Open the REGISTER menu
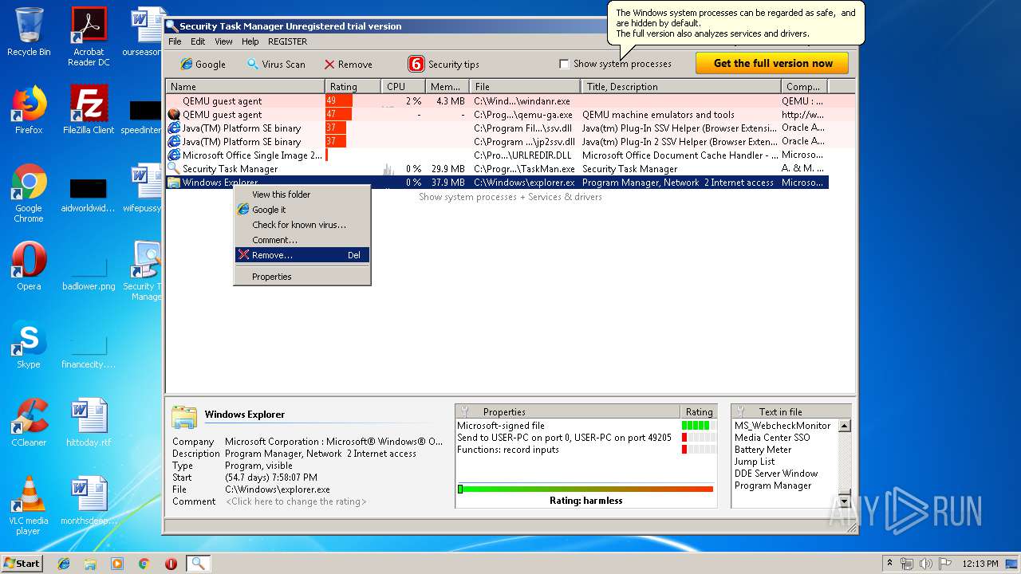The image size is (1021, 574). (x=287, y=41)
